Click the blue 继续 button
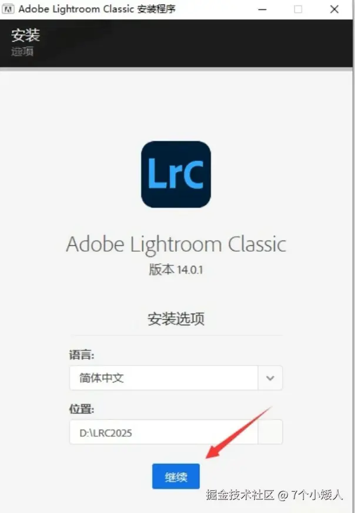Image resolution: width=355 pixels, height=513 pixels. tap(176, 477)
